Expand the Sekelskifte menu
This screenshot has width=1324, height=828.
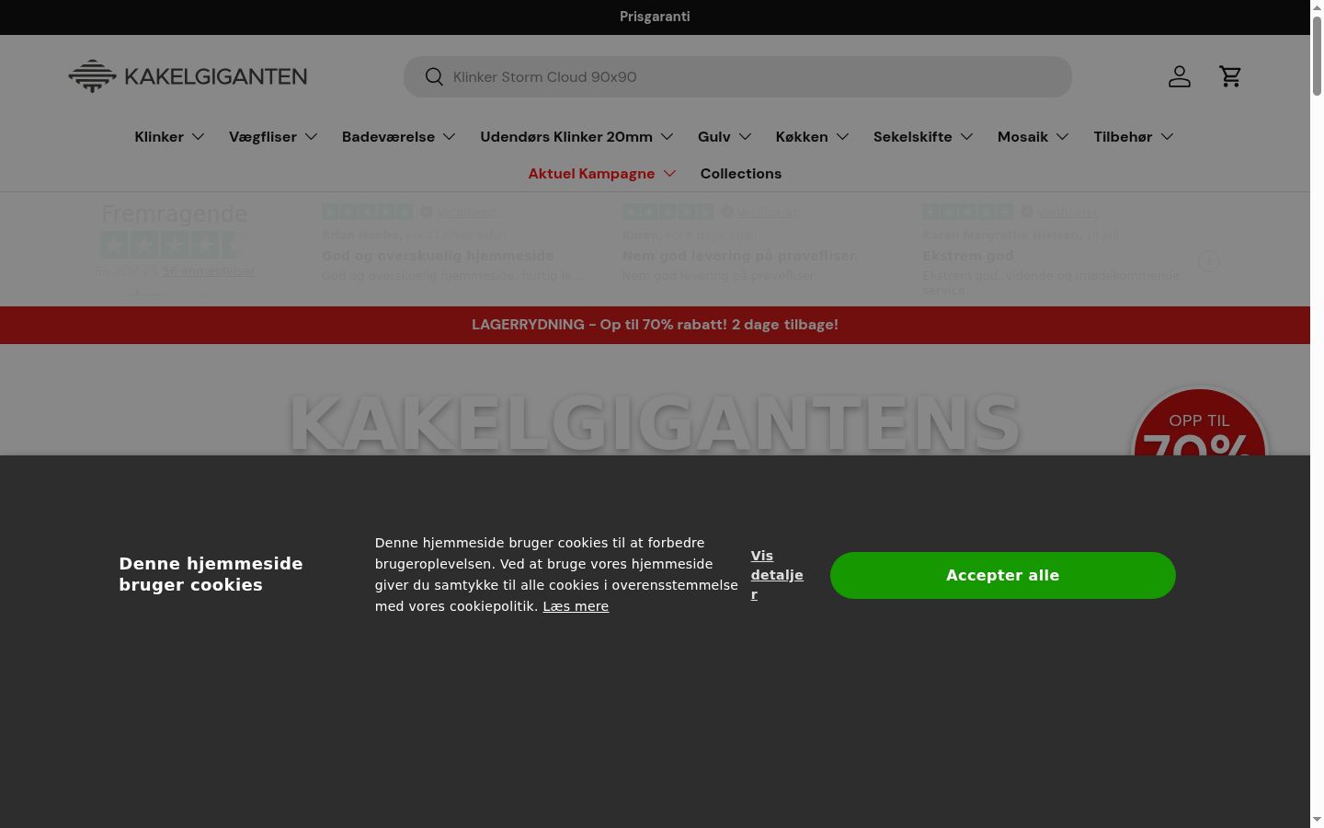(x=923, y=136)
